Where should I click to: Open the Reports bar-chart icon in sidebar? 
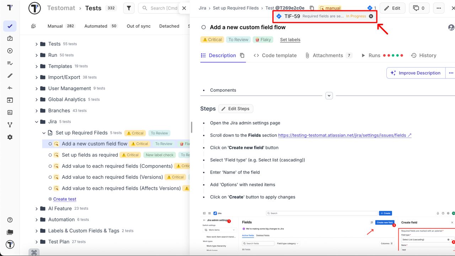[10, 113]
